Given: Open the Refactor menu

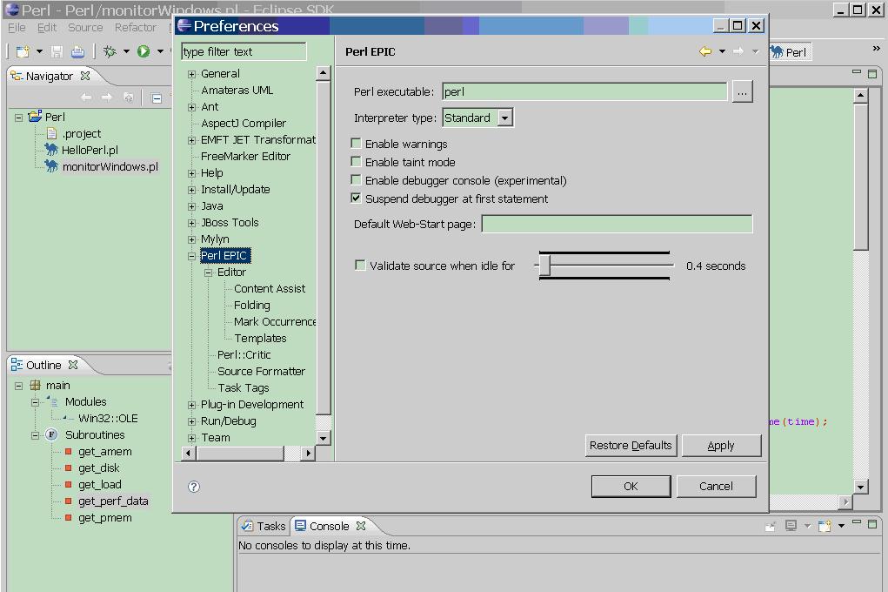Looking at the screenshot, I should tap(135, 27).
